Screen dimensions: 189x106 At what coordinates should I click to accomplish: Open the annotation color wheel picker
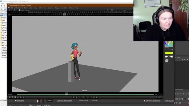tap(169, 44)
